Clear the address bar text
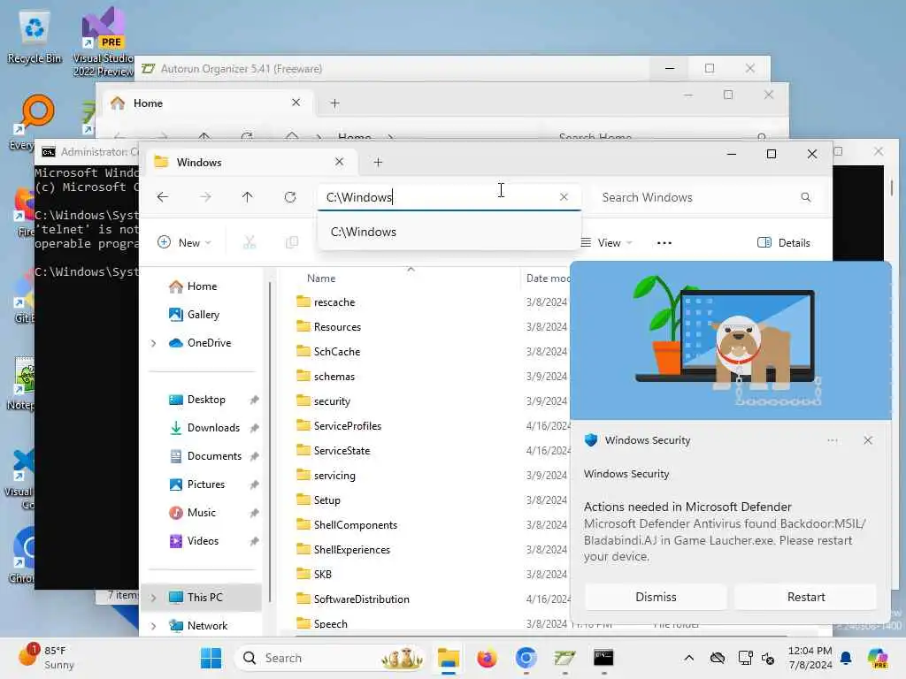906x679 pixels. coord(564,197)
